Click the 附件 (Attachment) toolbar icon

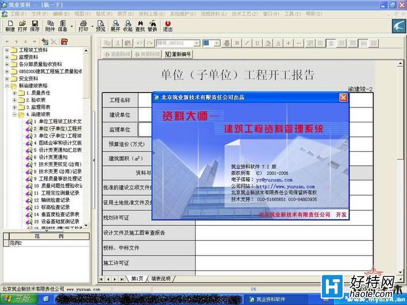pyautogui.click(x=50, y=26)
